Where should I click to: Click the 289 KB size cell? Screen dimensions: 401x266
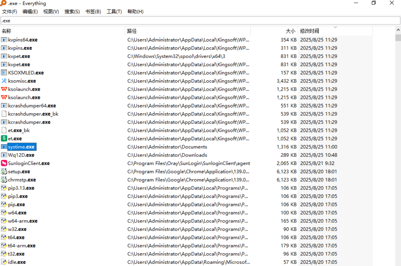click(x=288, y=155)
